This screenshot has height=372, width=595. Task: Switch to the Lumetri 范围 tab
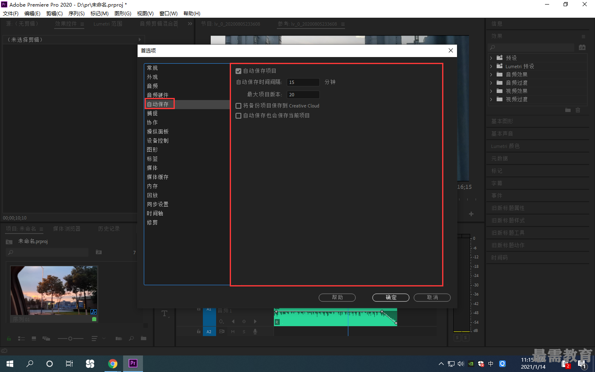click(108, 24)
